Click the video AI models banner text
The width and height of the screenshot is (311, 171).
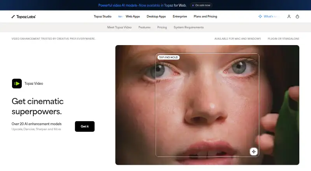tap(142, 5)
